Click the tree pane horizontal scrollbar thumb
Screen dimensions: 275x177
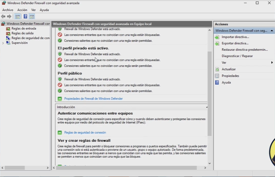click(x=15, y=168)
